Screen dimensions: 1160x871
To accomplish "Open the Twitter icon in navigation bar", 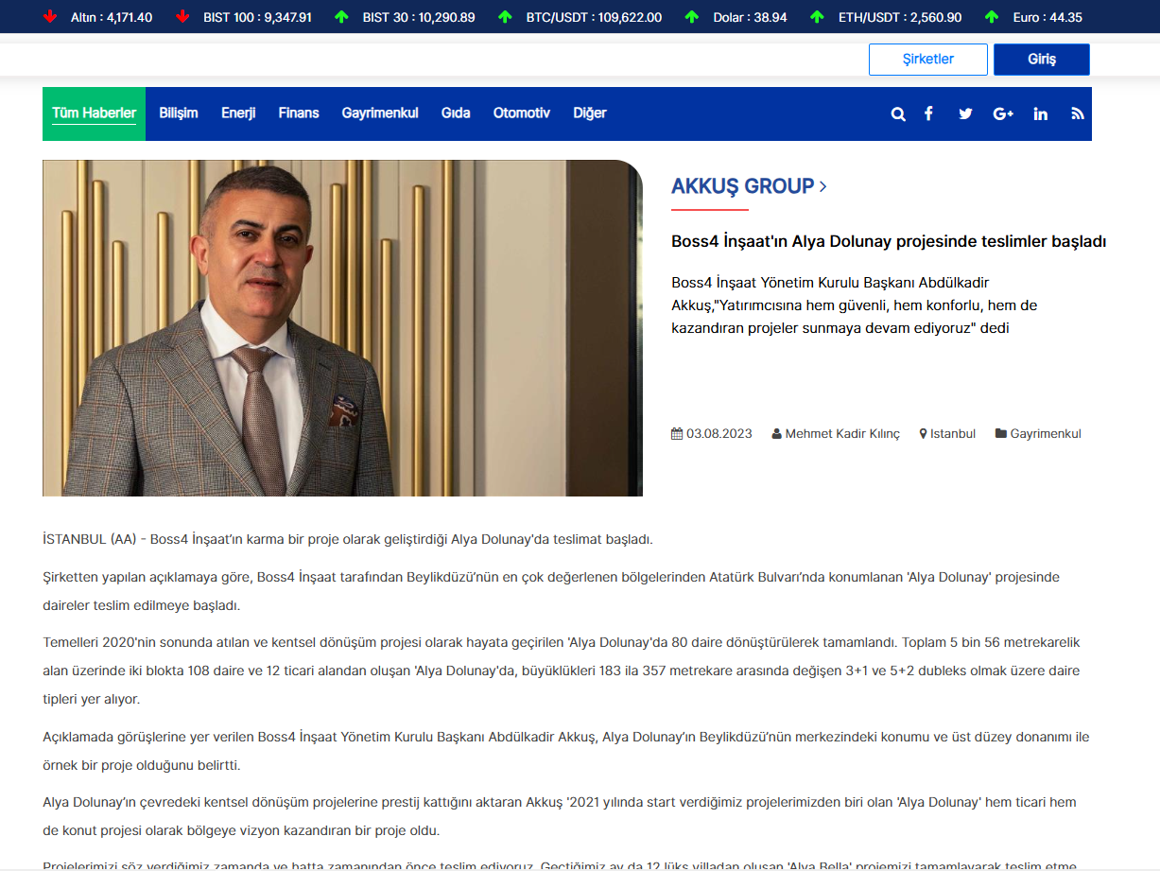I will [x=965, y=113].
